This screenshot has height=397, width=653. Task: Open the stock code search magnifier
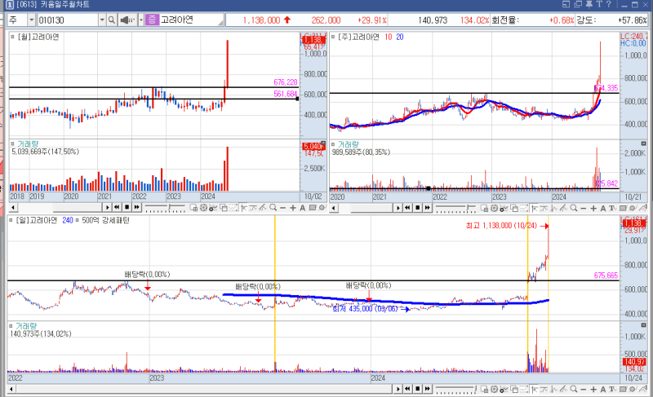(112, 20)
